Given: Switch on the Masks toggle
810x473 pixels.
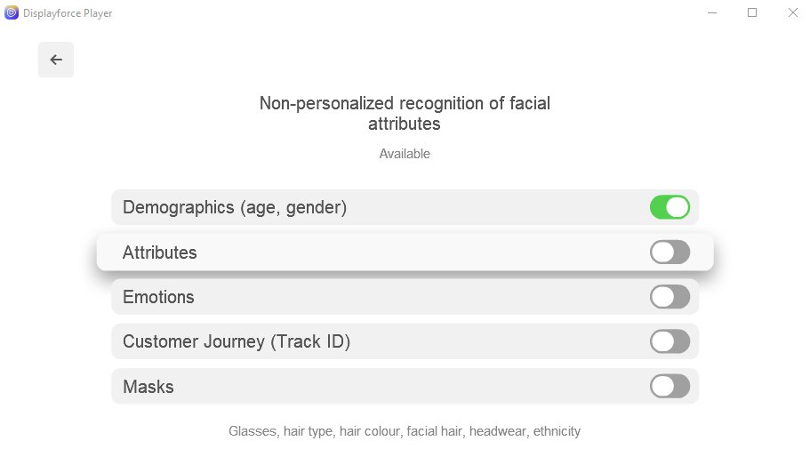Looking at the screenshot, I should 670,386.
